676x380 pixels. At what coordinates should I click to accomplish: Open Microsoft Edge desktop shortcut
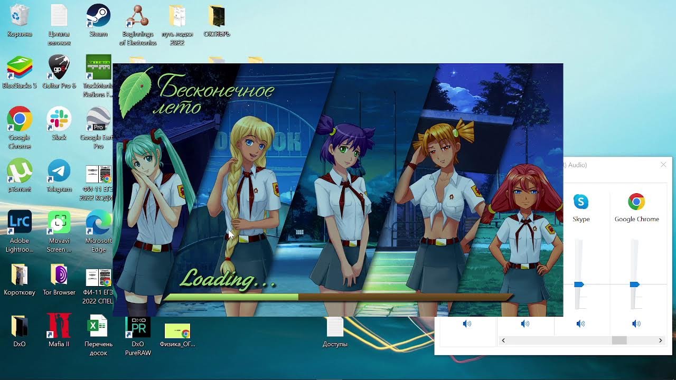pos(98,232)
